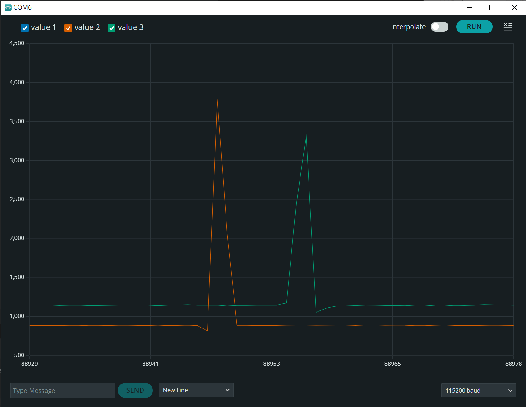The width and height of the screenshot is (526, 407).
Task: Hide the orange value 2 series
Action: click(x=68, y=28)
